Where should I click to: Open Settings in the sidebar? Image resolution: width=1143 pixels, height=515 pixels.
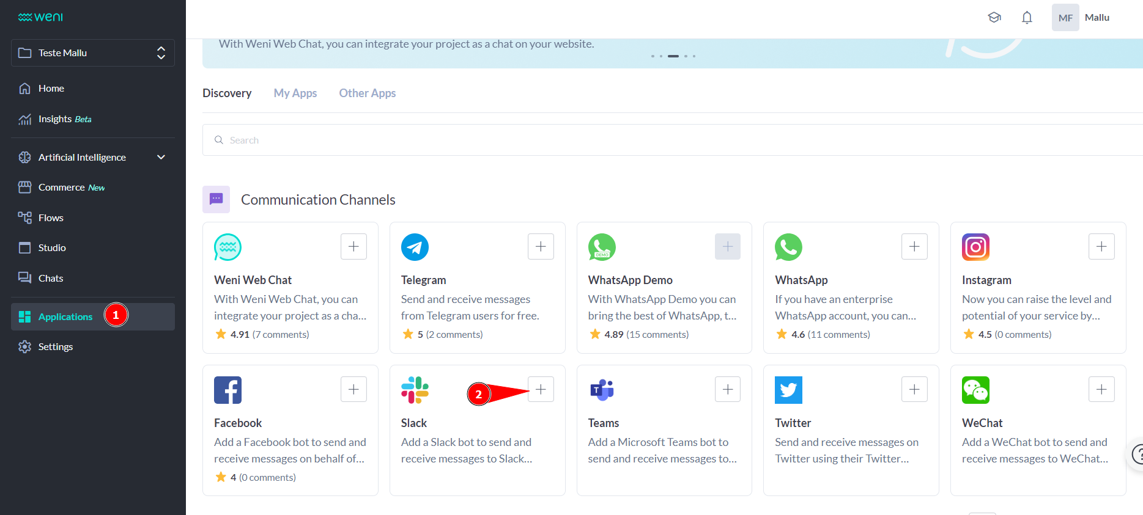pos(55,347)
